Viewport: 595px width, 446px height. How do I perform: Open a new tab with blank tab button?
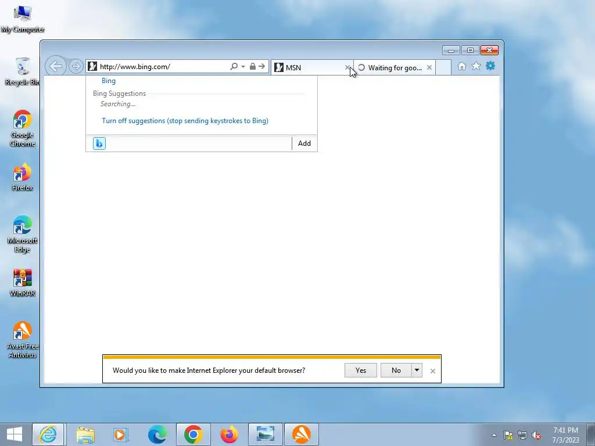point(443,67)
